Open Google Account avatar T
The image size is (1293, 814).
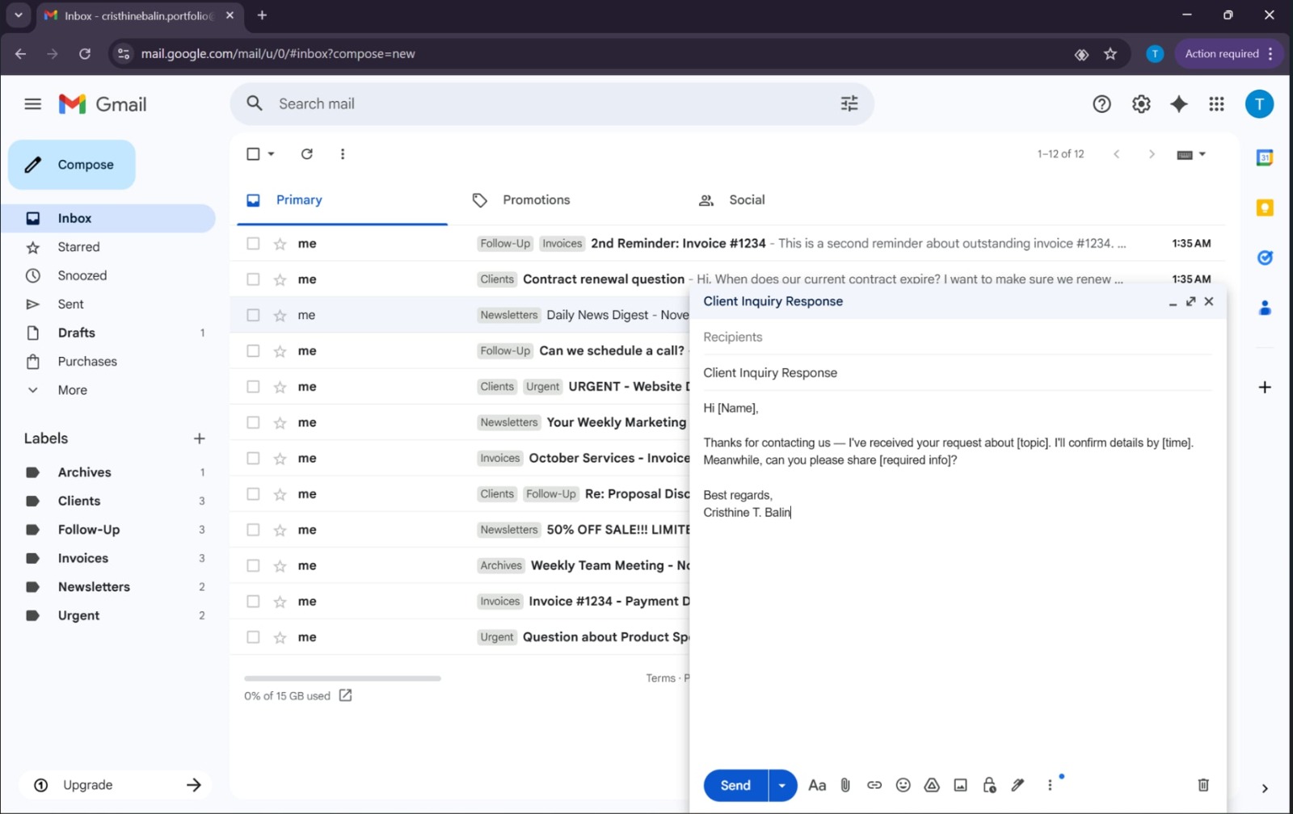pyautogui.click(x=1258, y=104)
